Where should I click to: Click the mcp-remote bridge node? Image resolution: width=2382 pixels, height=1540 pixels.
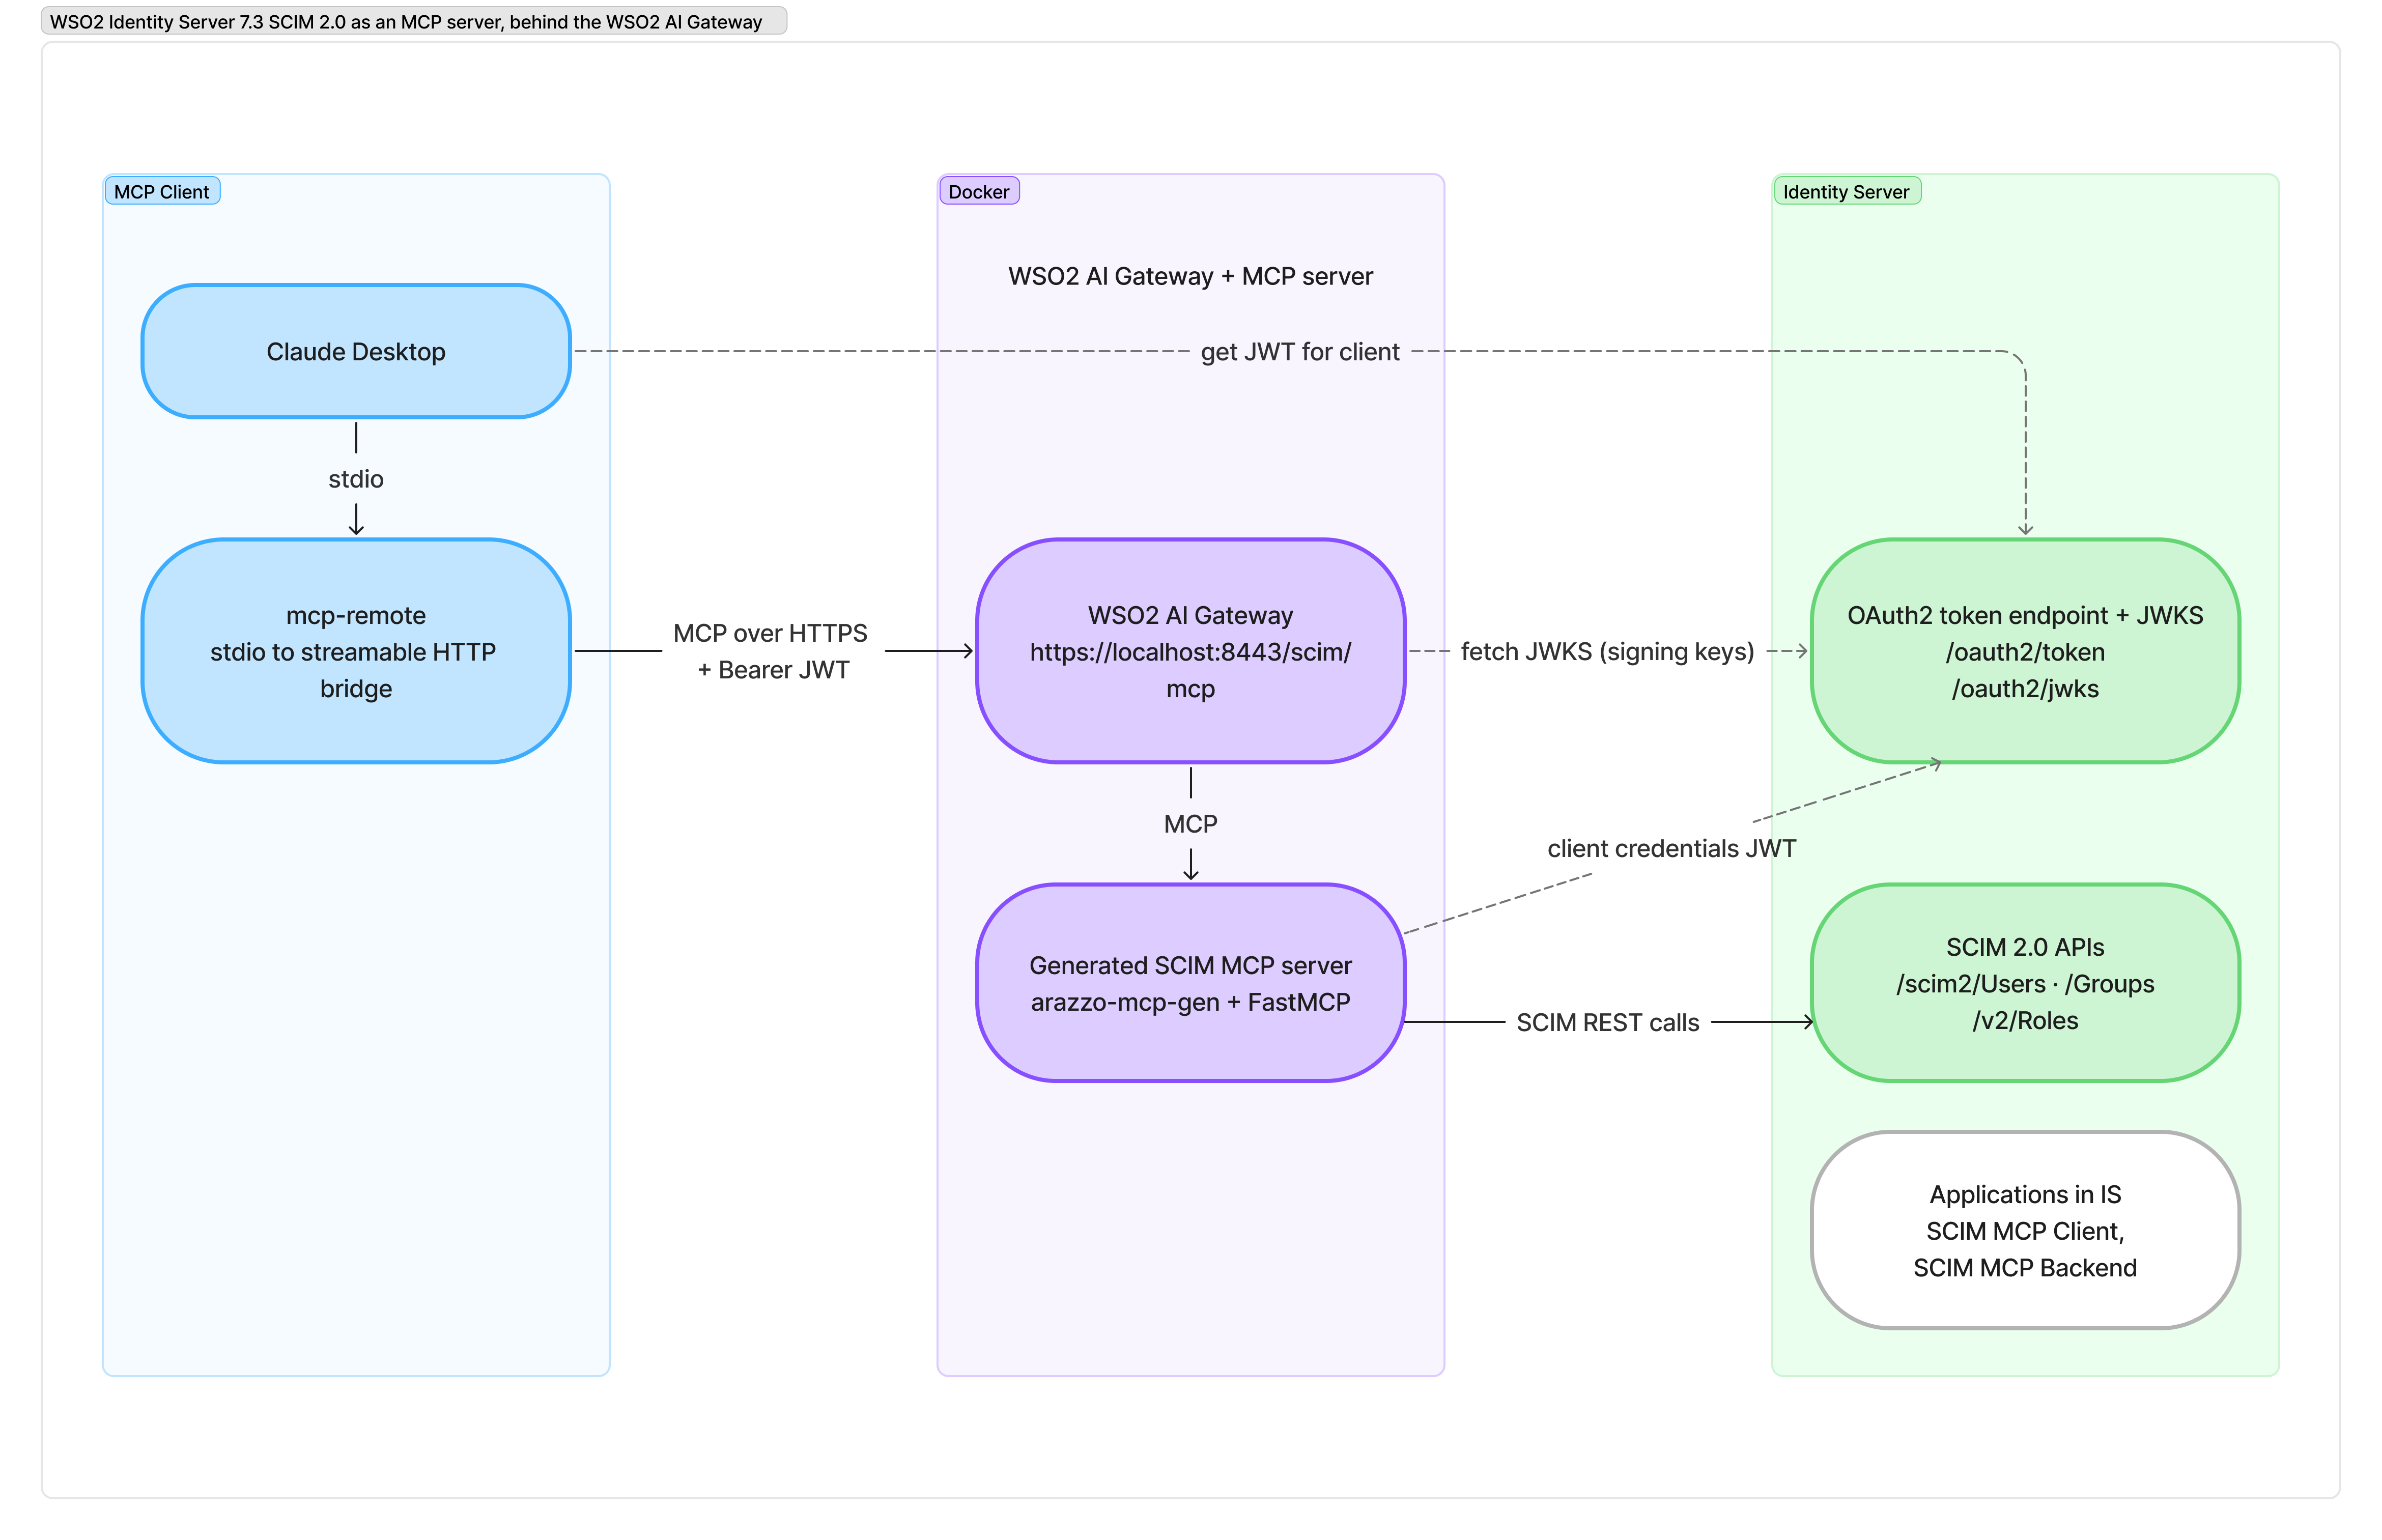[x=356, y=651]
